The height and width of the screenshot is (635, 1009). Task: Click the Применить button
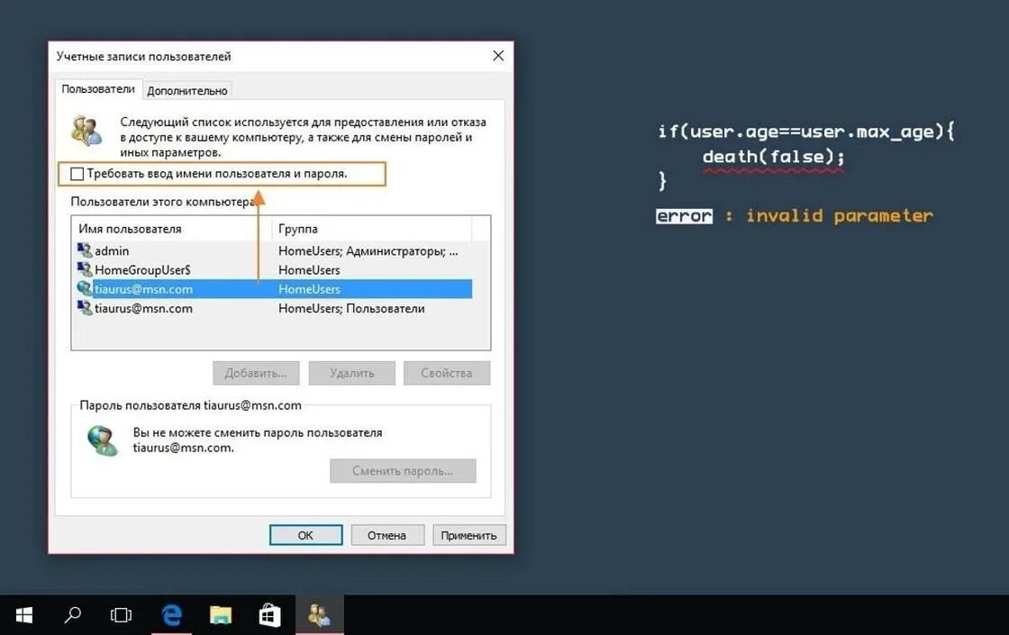click(469, 535)
